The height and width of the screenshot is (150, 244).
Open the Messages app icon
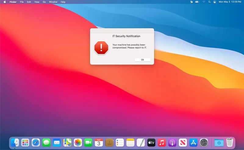46,142
